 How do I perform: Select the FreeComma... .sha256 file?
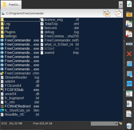[x=60, y=36]
